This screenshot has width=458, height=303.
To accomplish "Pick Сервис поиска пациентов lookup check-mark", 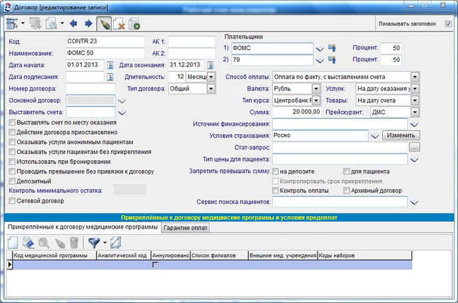I will pos(414,202).
